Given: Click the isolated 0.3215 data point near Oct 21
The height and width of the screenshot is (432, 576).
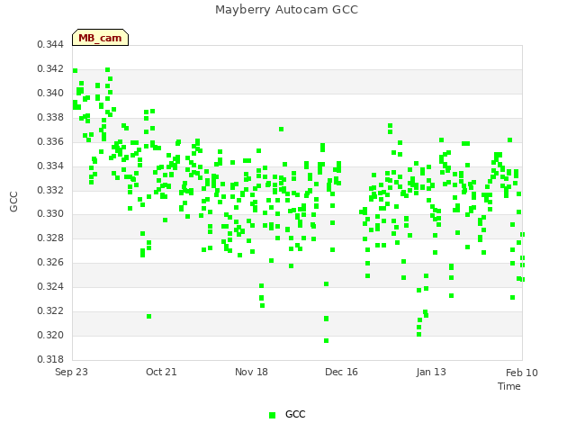Looking at the screenshot, I should (148, 317).
